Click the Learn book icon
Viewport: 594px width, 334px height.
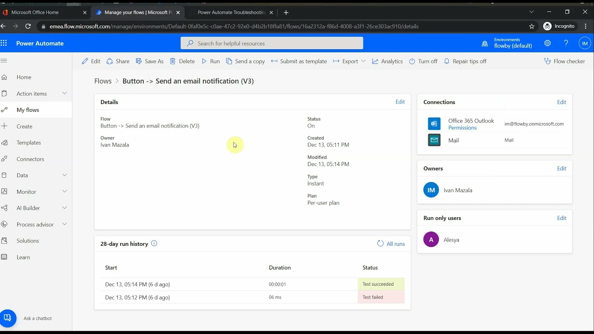pyautogui.click(x=4, y=257)
